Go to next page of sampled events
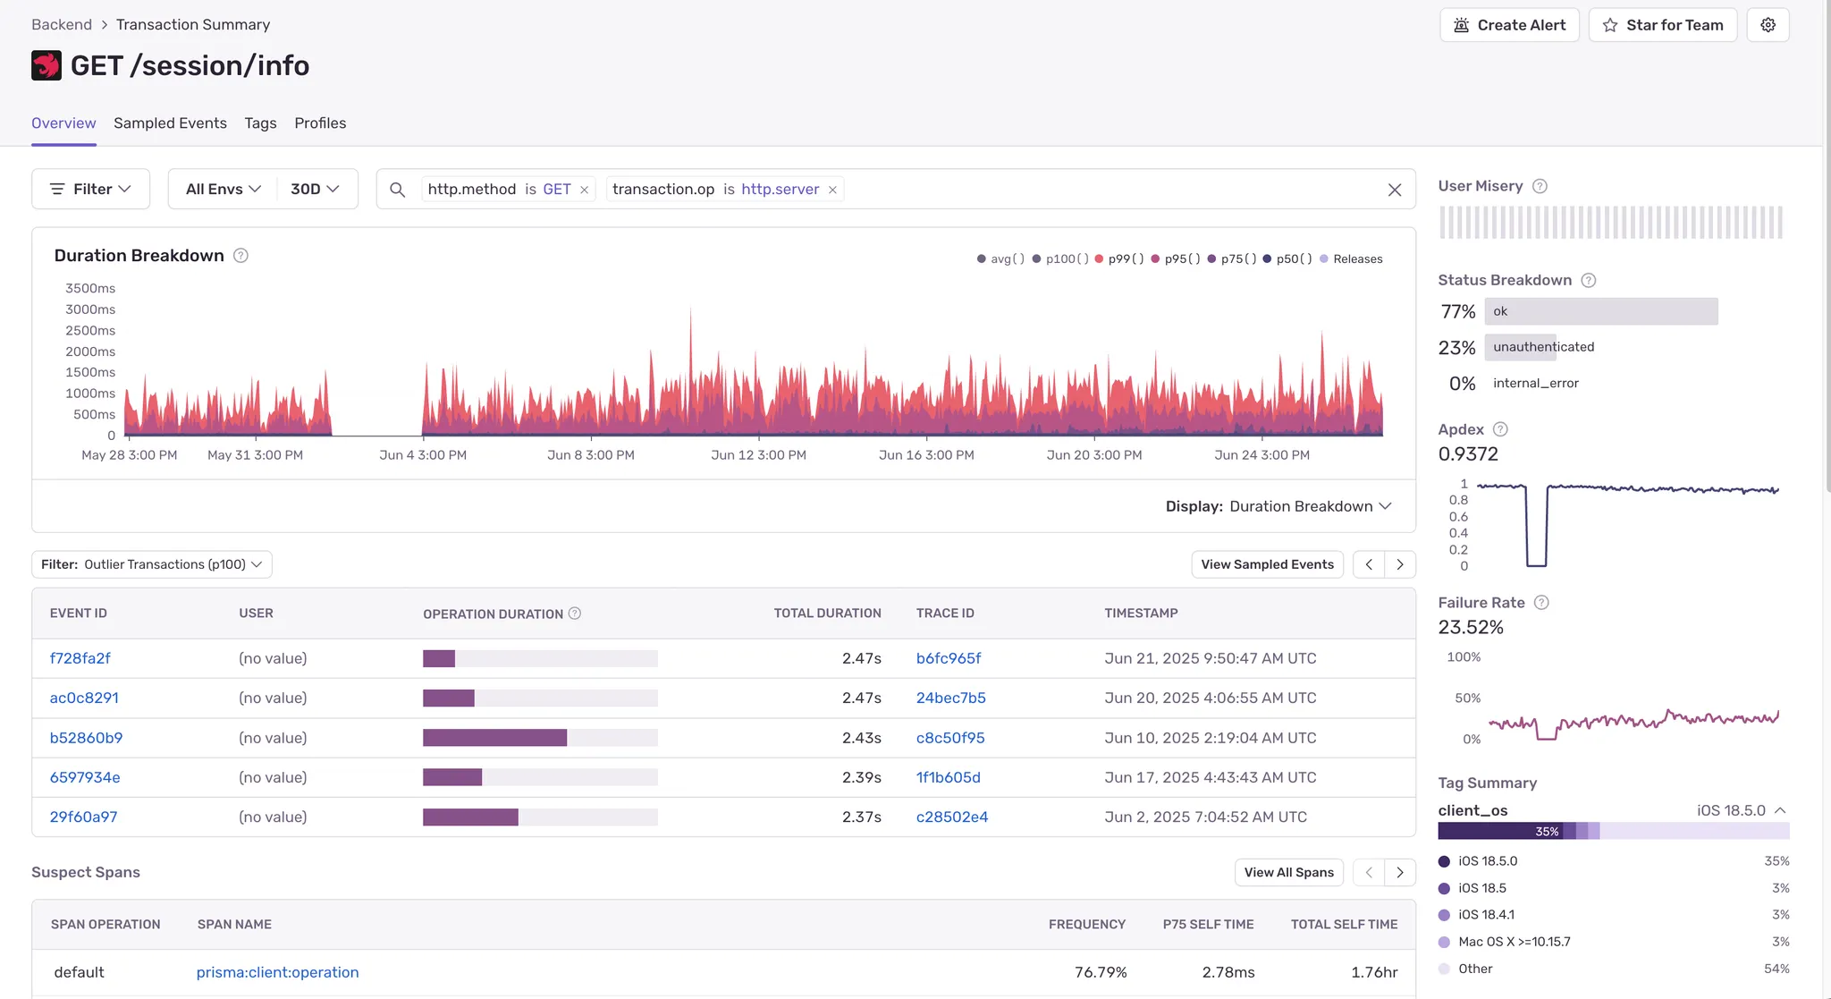Image resolution: width=1831 pixels, height=999 pixels. click(x=1400, y=564)
